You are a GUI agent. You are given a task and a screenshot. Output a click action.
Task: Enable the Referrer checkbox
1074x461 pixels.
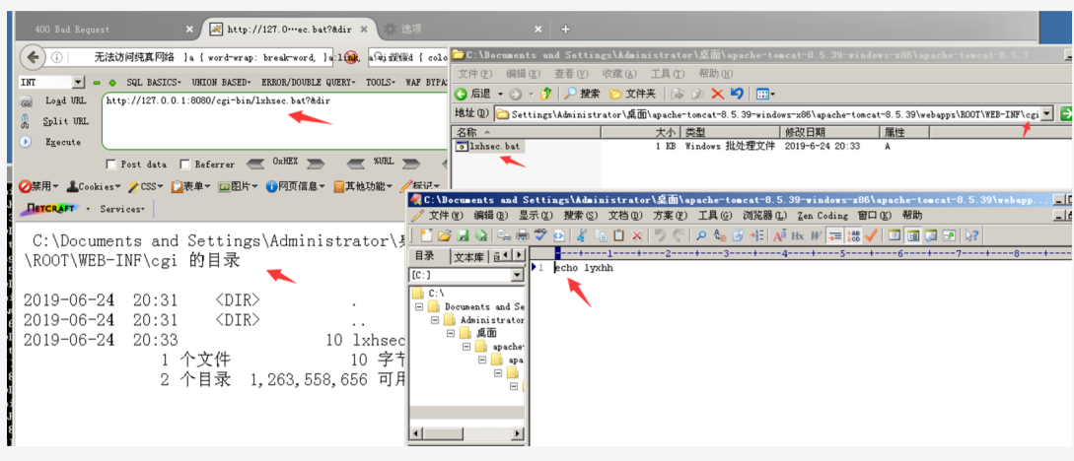pos(184,165)
